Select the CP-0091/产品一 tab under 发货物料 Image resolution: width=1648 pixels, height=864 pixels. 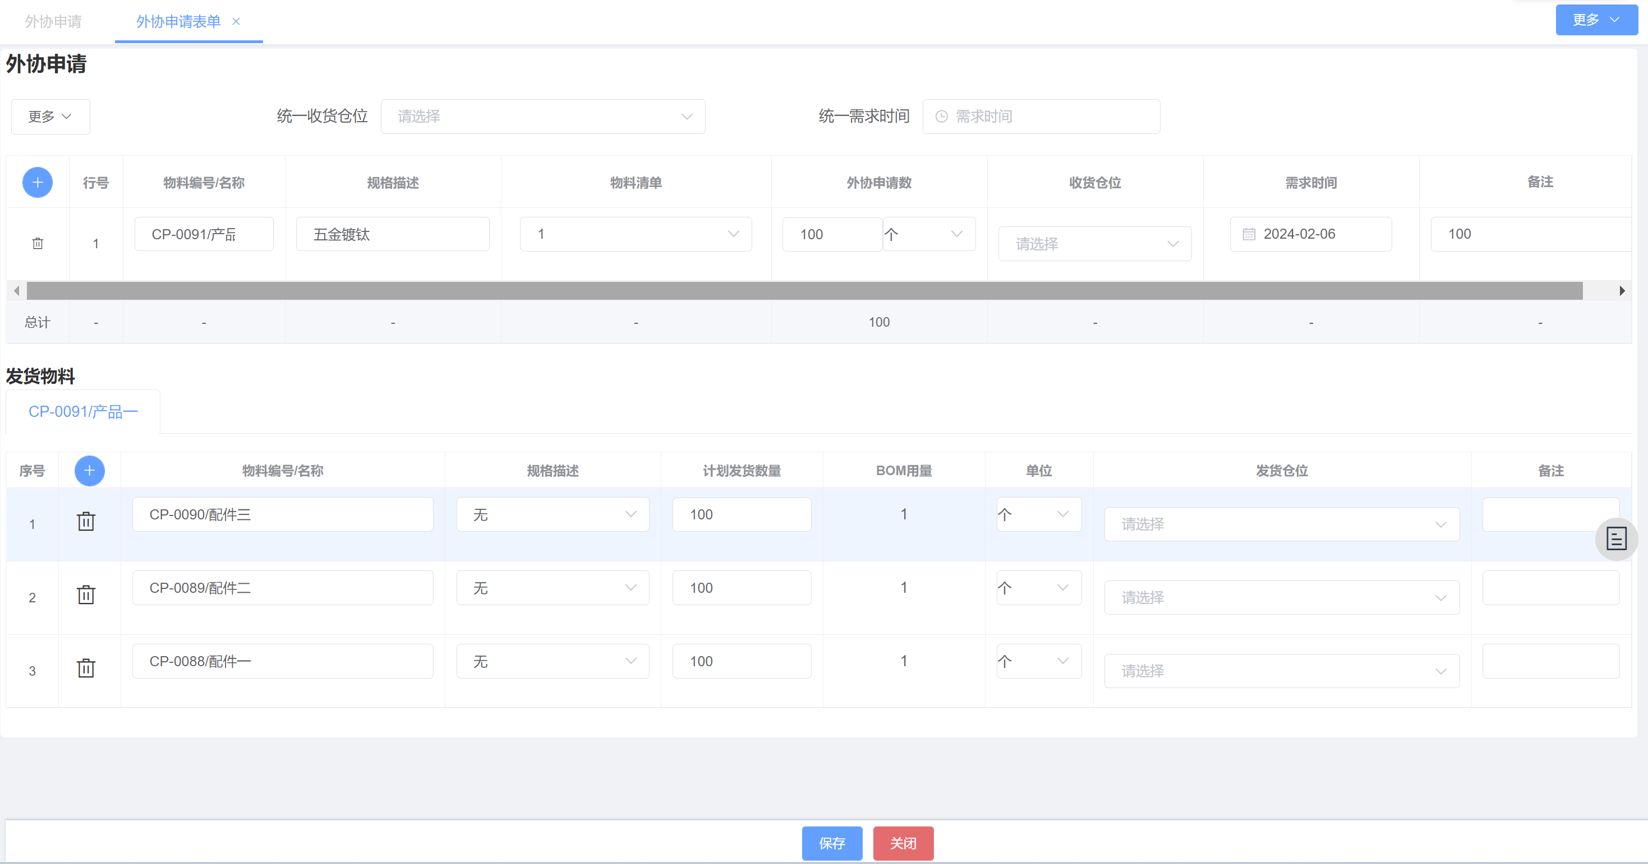click(83, 412)
